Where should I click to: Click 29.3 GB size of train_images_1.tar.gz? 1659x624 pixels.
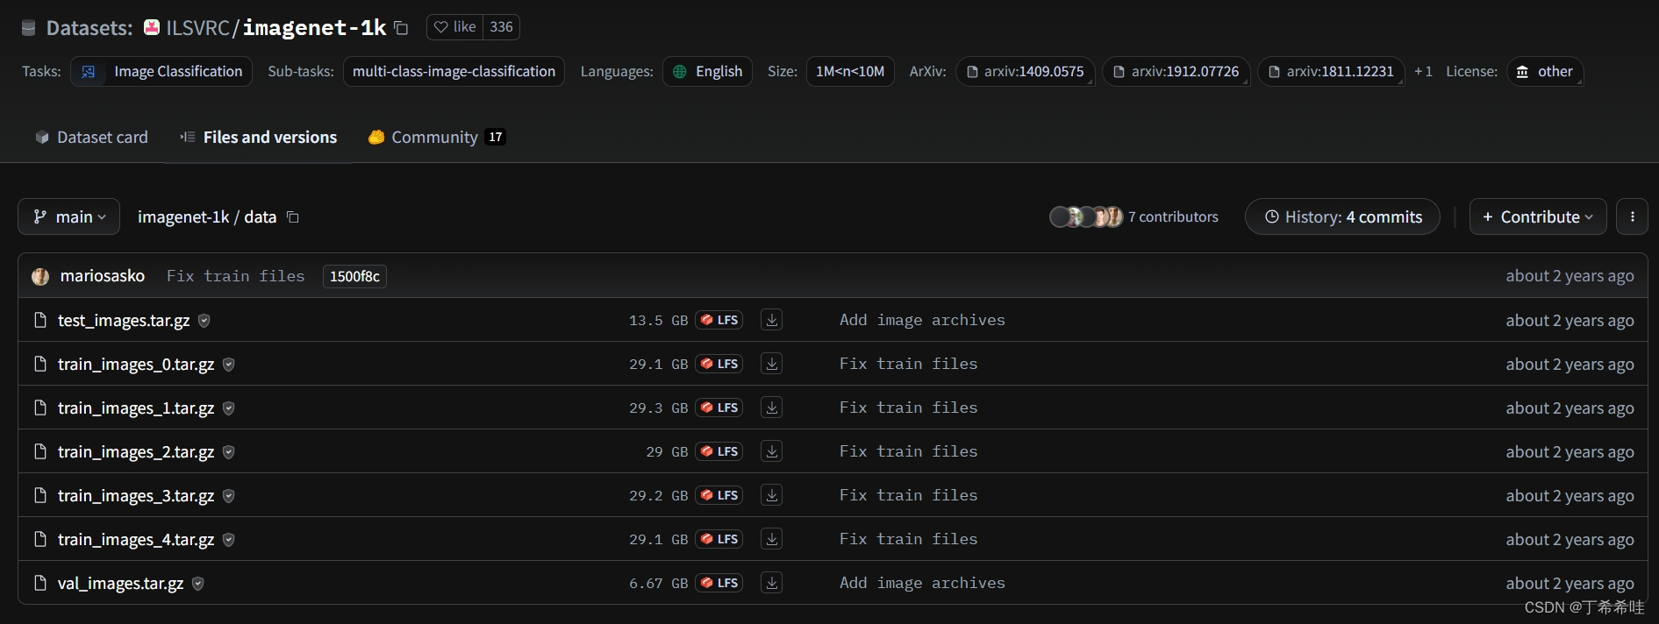click(658, 408)
